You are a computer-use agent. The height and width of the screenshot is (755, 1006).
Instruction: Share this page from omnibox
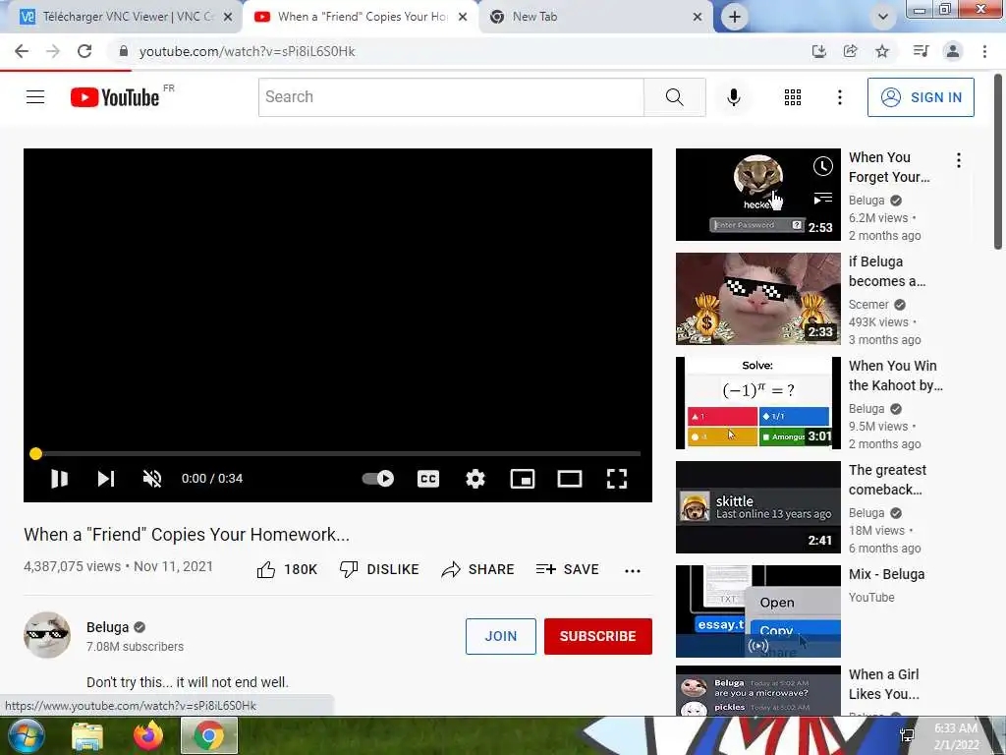pyautogui.click(x=850, y=51)
